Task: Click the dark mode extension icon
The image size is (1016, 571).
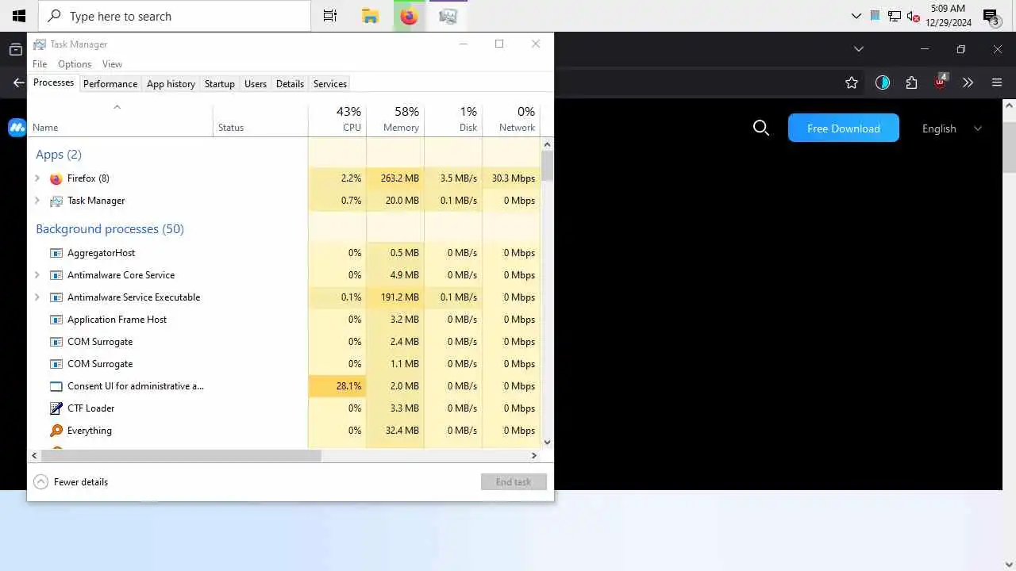Action: tap(883, 82)
